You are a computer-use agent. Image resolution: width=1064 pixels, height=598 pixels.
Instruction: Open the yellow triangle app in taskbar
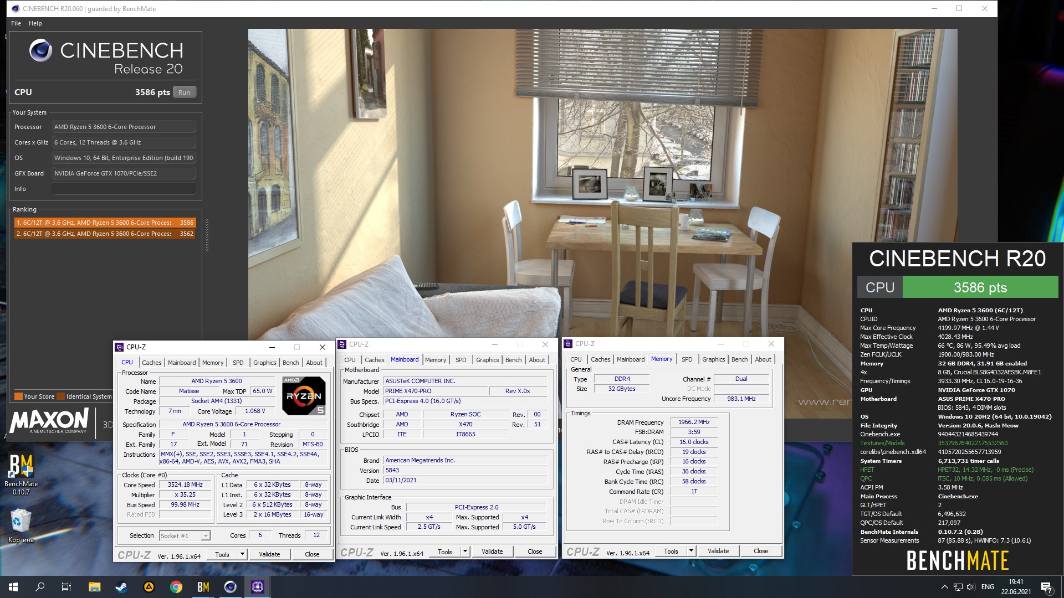[149, 587]
